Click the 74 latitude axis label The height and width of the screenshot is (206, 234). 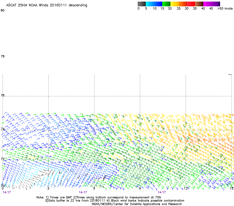(x=3, y=129)
